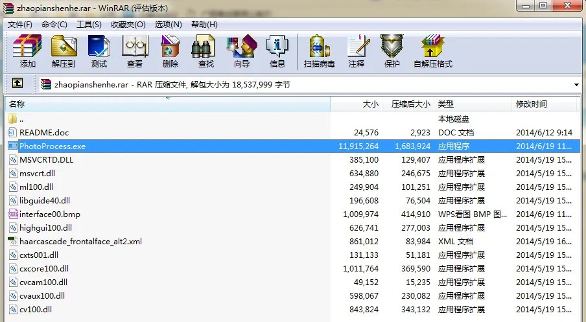
Task: Click the interface00.bmp BMP icon
Action: click(13, 214)
